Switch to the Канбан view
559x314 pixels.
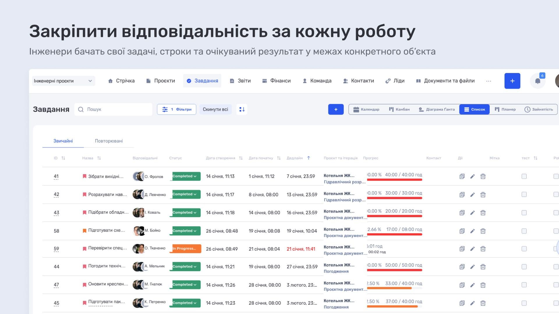click(x=399, y=109)
